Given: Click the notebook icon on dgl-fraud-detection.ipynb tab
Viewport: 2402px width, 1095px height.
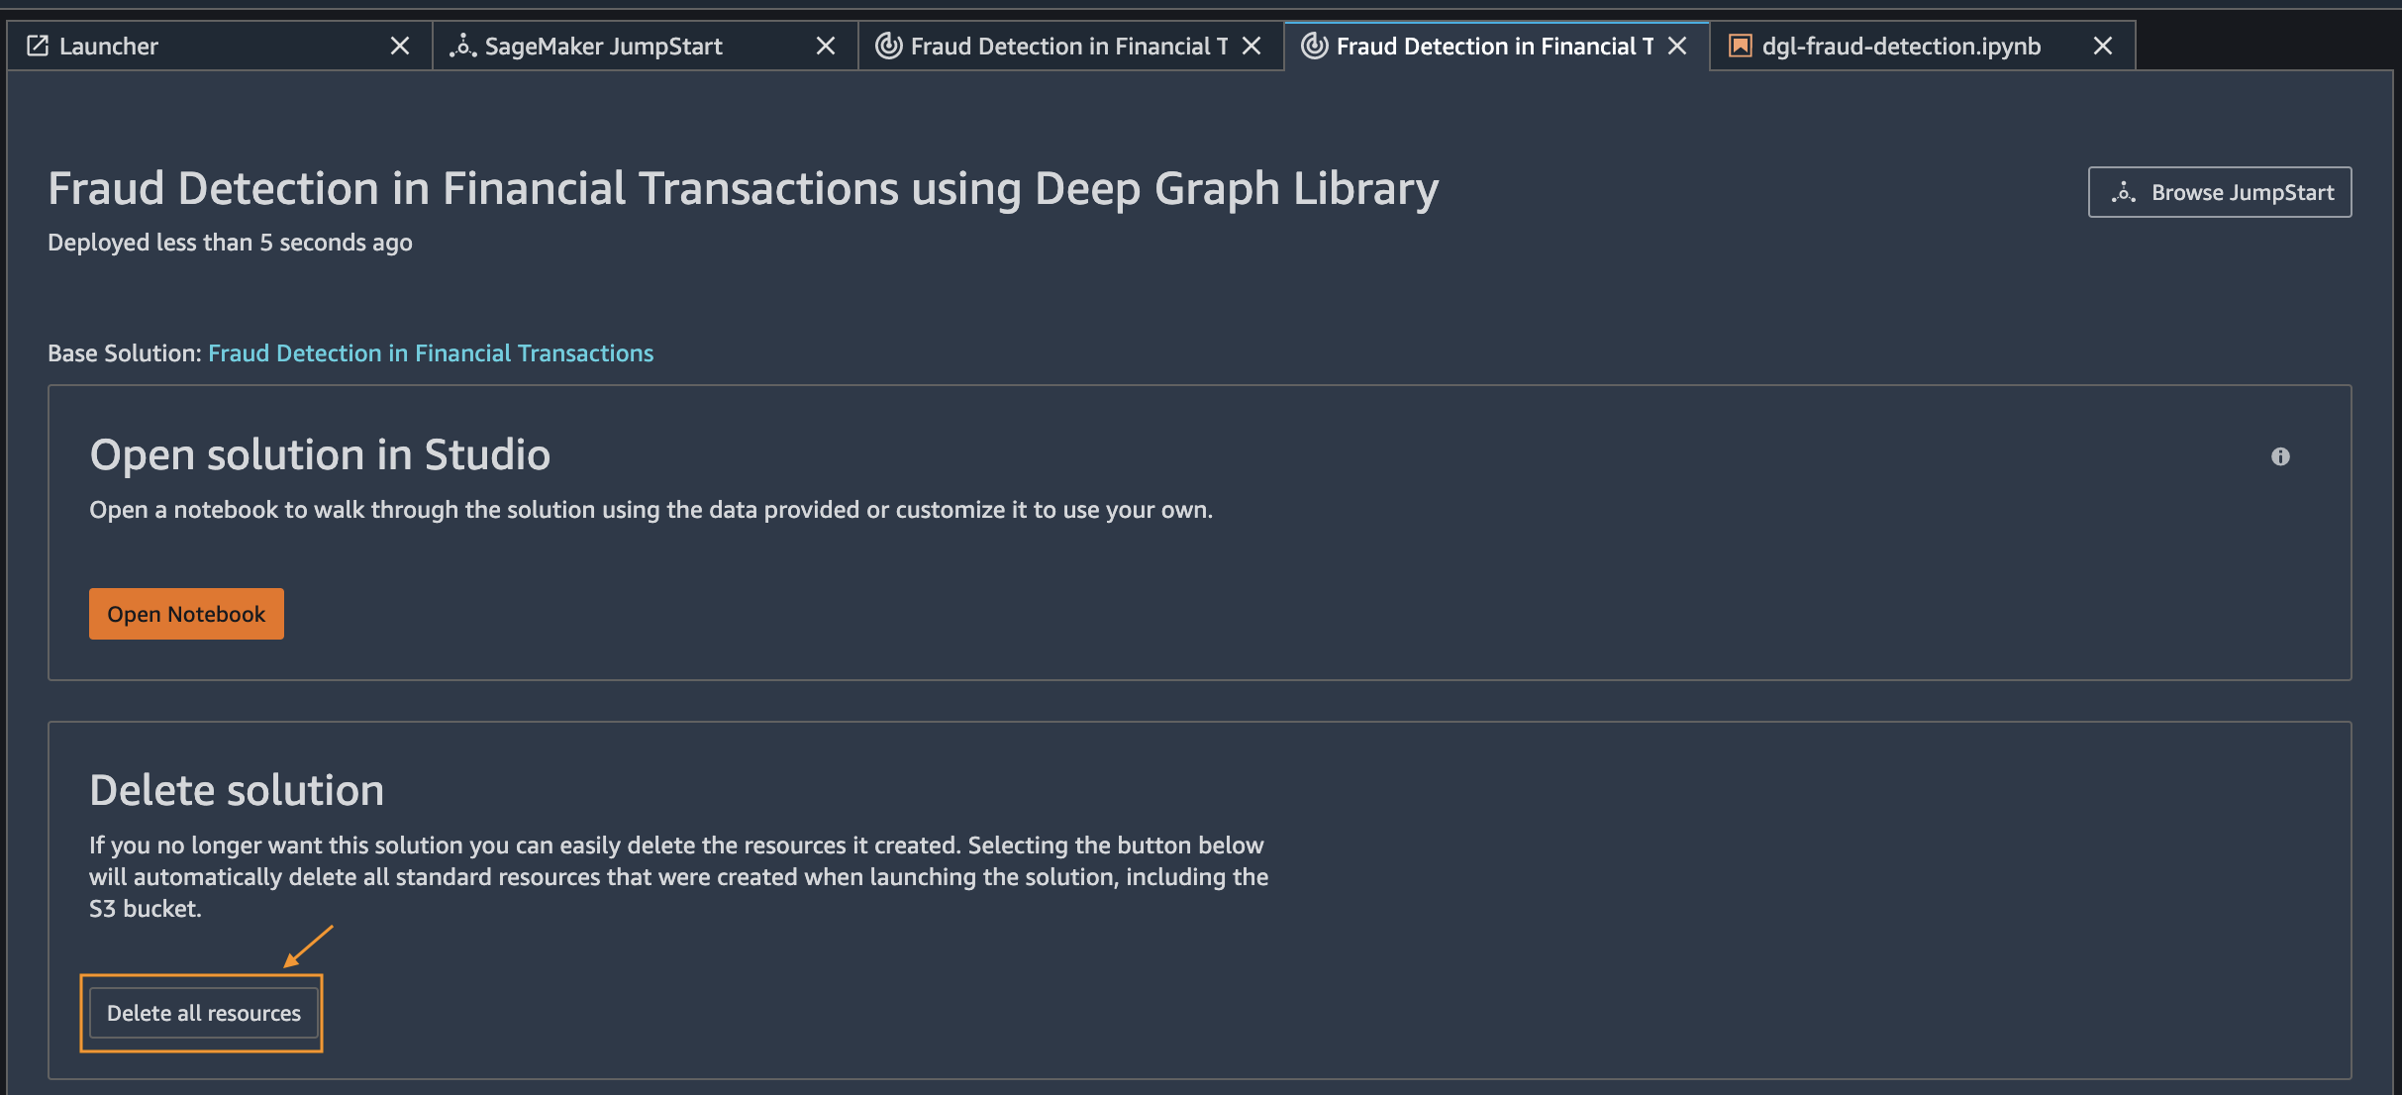Looking at the screenshot, I should point(1740,46).
